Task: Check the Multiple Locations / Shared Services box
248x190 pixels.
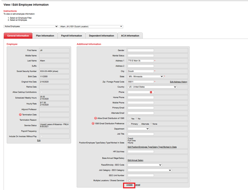Action: tap(129, 181)
